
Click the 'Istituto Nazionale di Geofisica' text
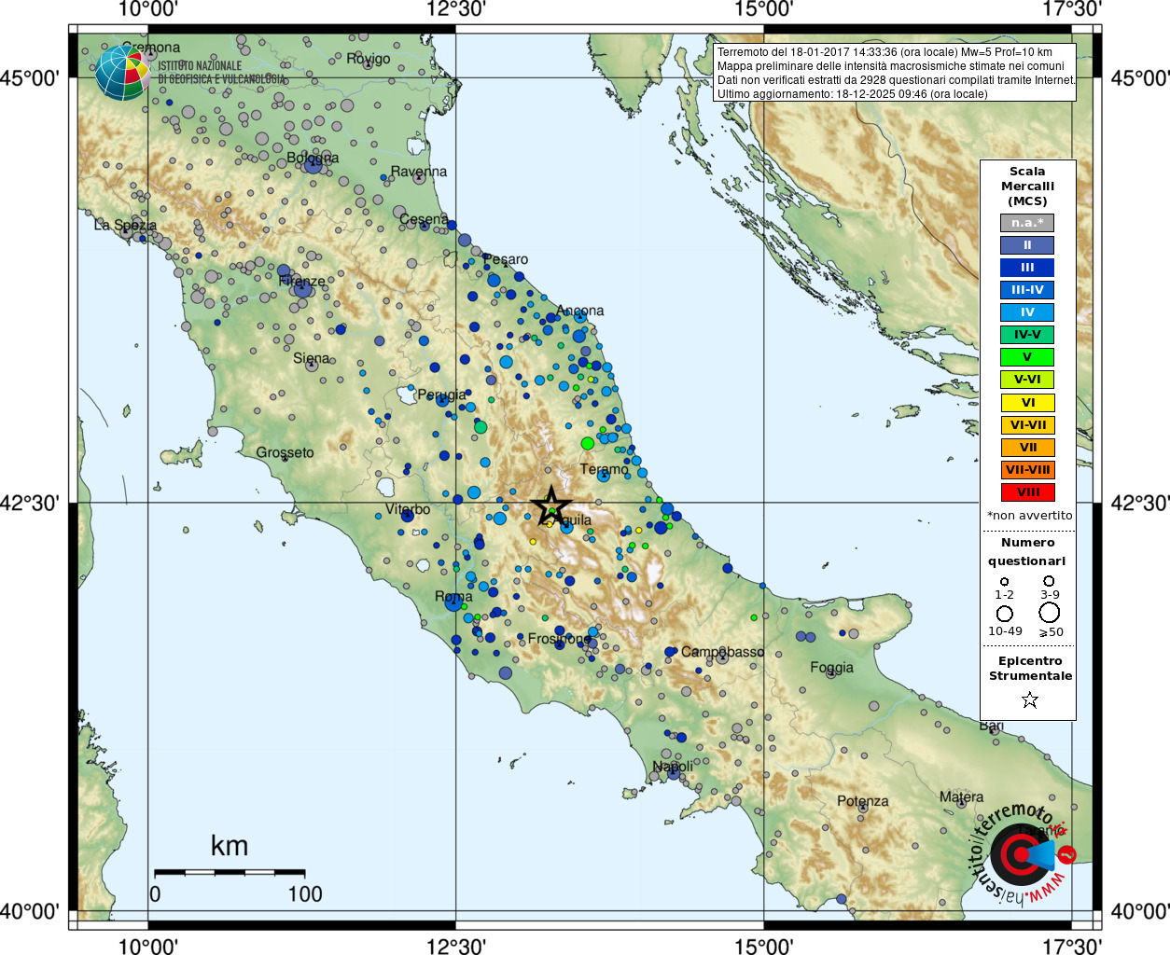222,73
